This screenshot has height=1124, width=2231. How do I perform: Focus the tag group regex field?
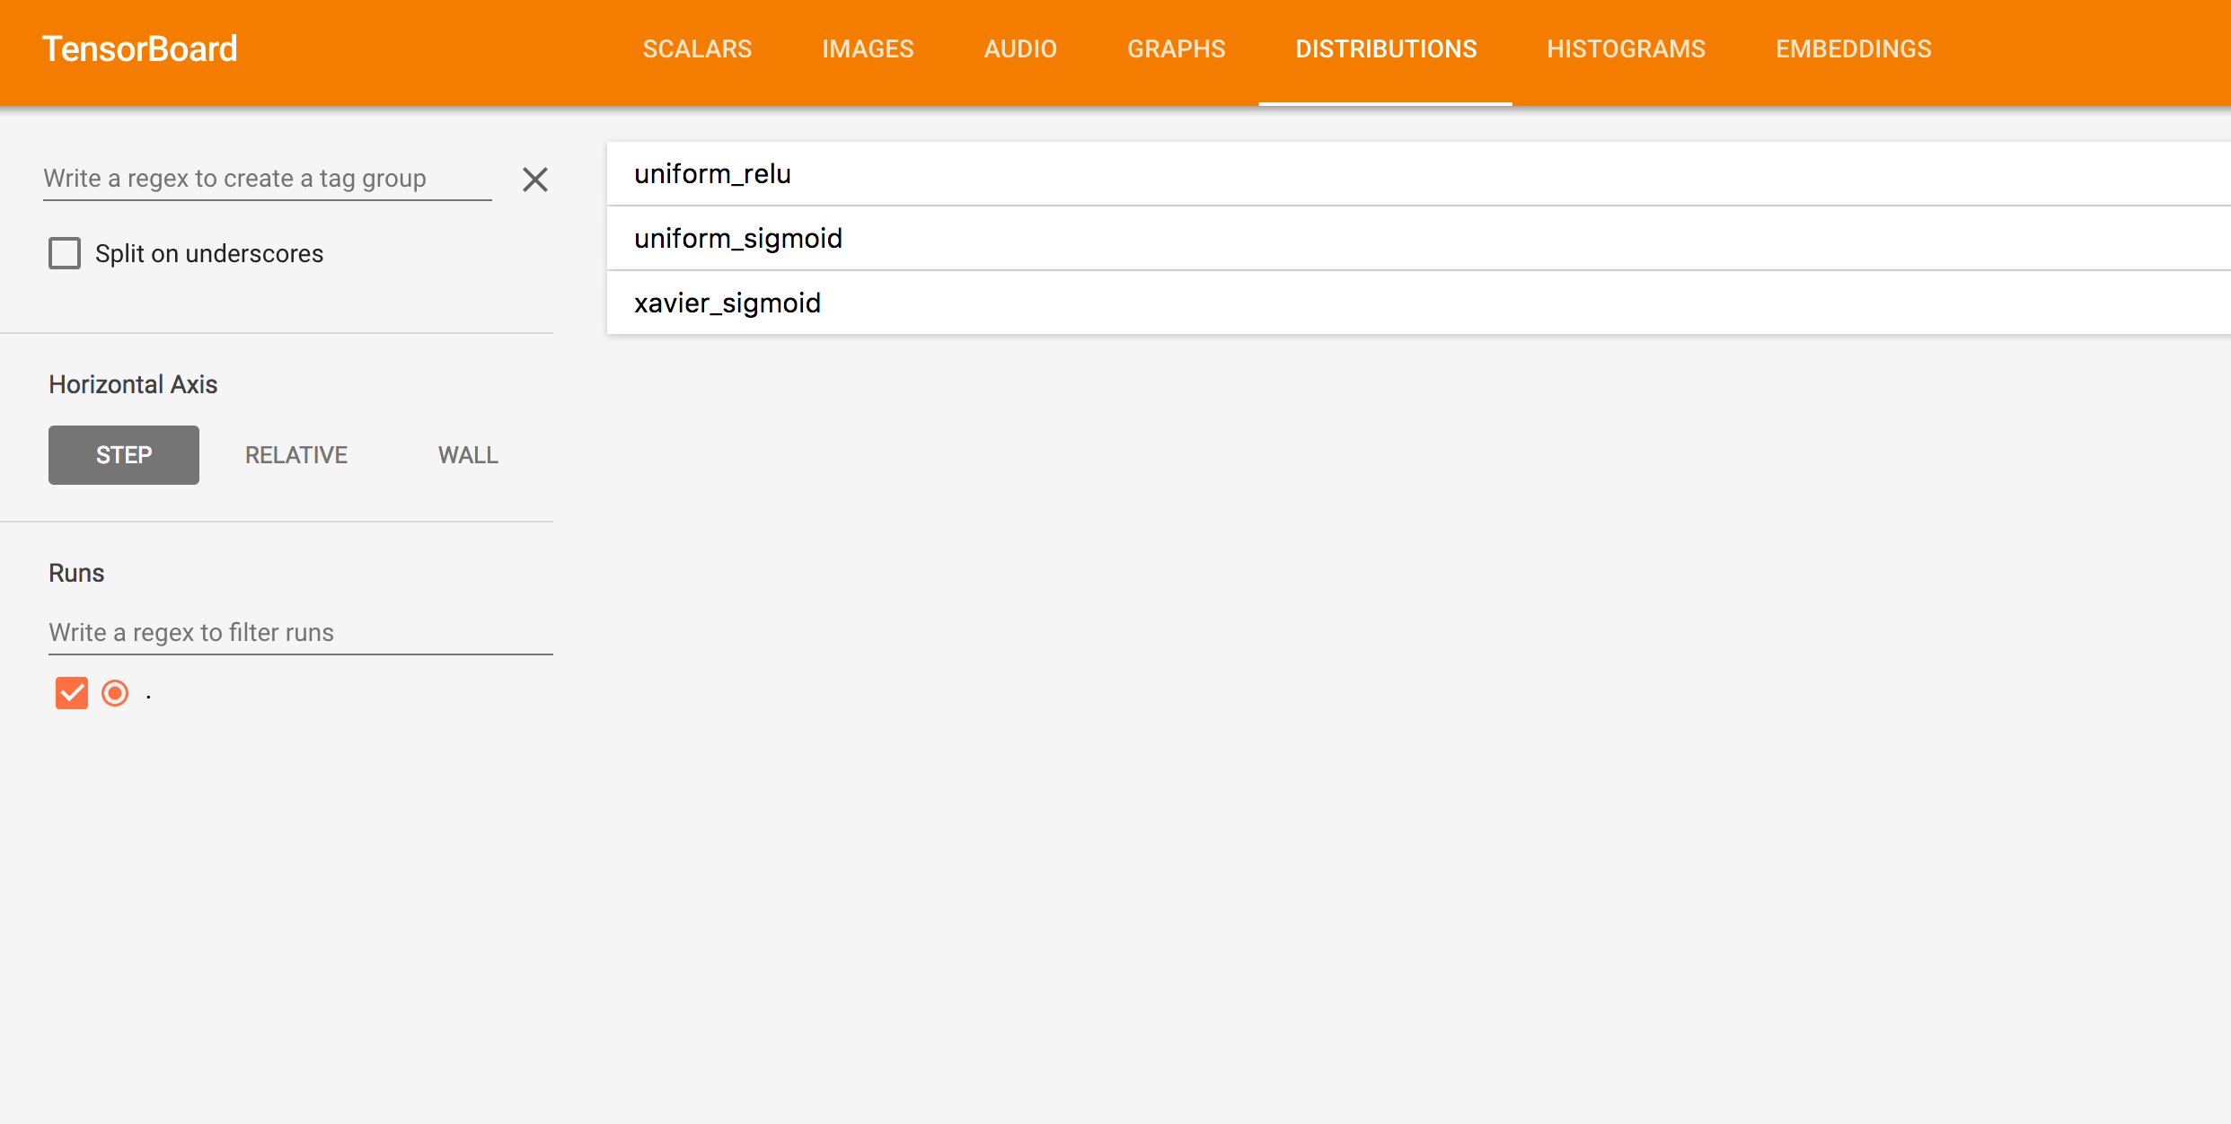pyautogui.click(x=267, y=179)
